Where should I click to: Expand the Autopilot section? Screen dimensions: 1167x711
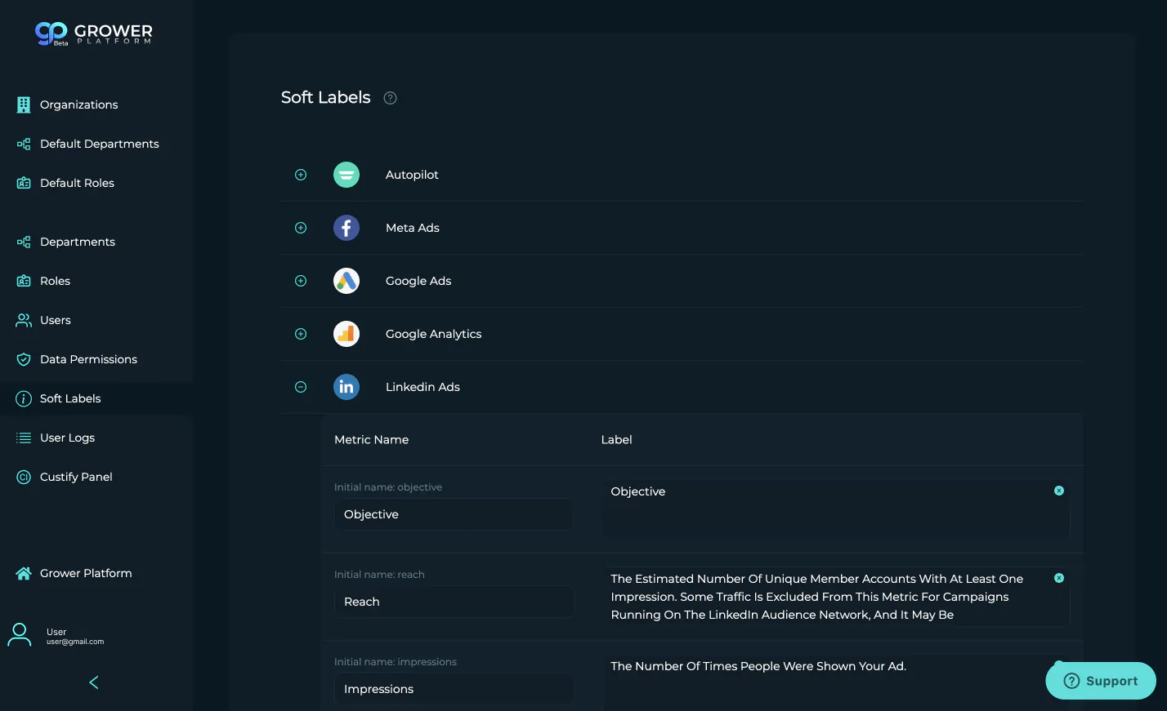click(301, 175)
